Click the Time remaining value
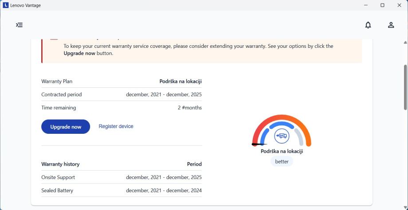408x210 pixels. click(189, 108)
